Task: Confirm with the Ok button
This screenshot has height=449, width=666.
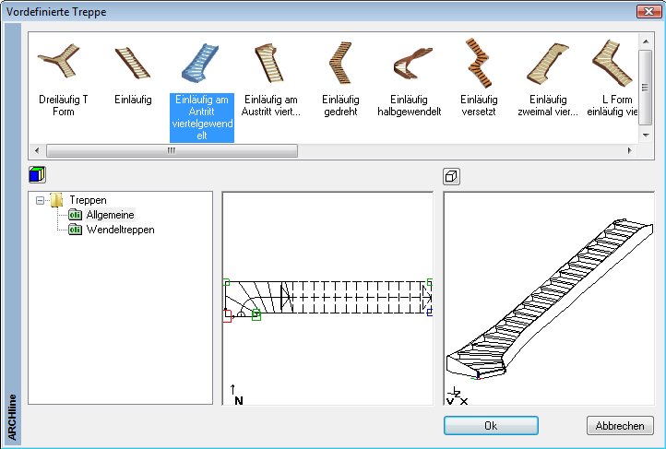Action: pos(491,426)
